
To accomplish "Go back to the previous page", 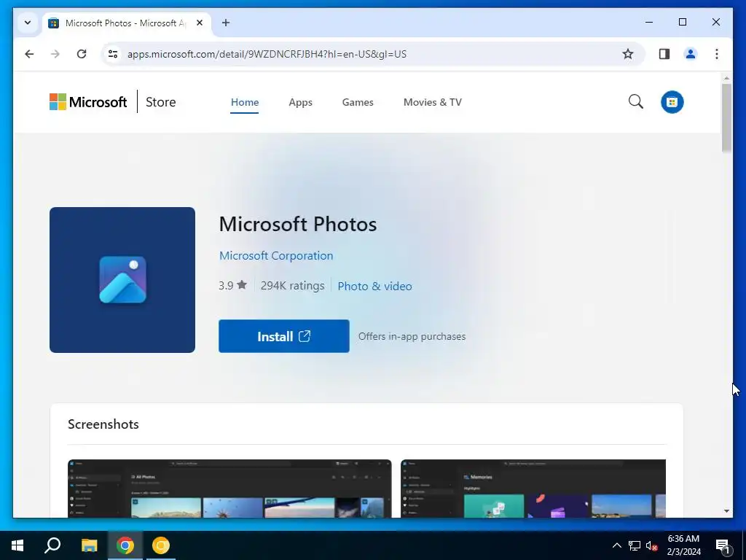I will pyautogui.click(x=29, y=54).
